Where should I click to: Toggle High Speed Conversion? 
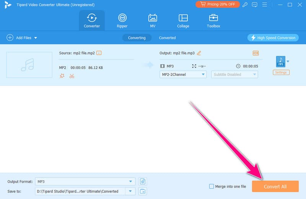coord(273,38)
